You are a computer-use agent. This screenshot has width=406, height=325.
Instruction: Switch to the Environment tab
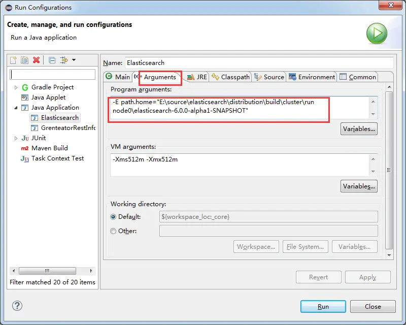[x=312, y=77]
